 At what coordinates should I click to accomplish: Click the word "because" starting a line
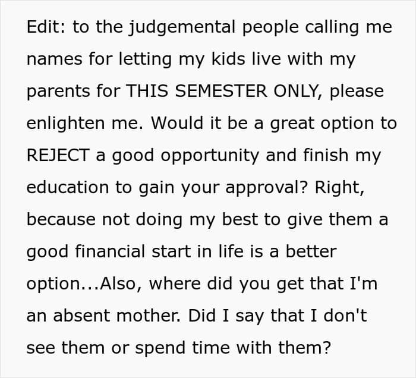(x=61, y=219)
